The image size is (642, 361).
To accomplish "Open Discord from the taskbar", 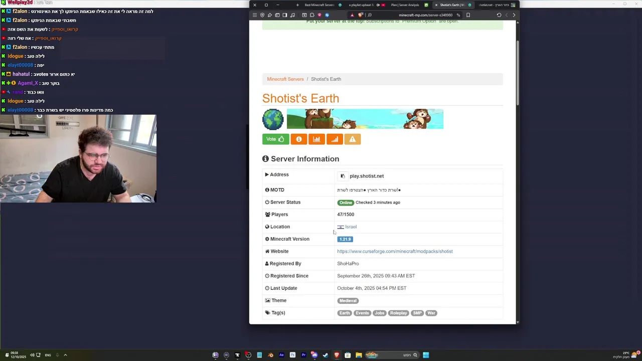I will click(x=314, y=355).
